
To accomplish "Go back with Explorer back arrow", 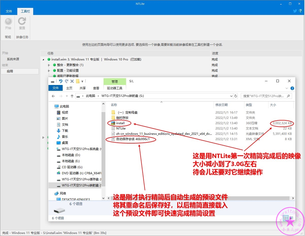I will click(53, 96).
